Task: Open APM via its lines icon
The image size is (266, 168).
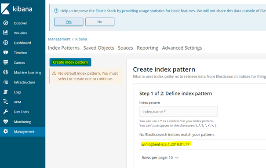Action: point(6,102)
